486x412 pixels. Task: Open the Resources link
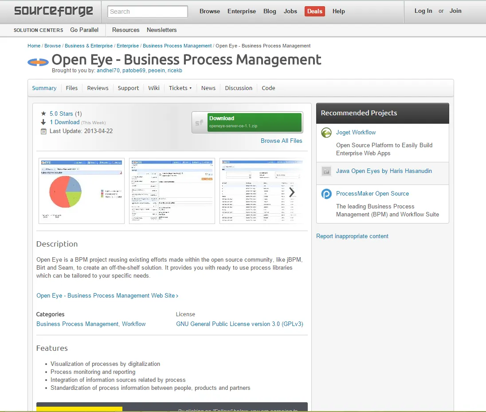pos(126,30)
